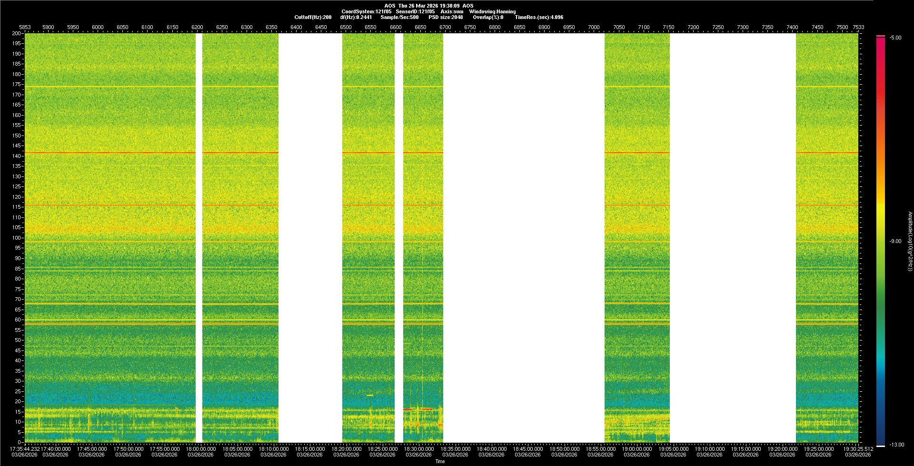Click the Sample/Sec:500 header field
Image resolution: width=914 pixels, height=466 pixels.
click(399, 17)
